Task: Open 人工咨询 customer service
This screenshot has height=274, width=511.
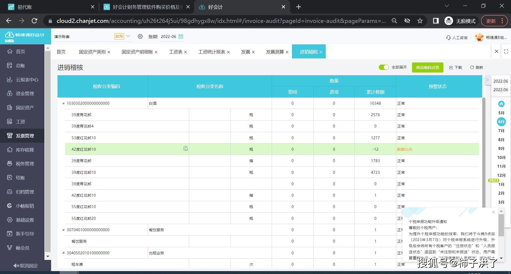Action: (457, 38)
